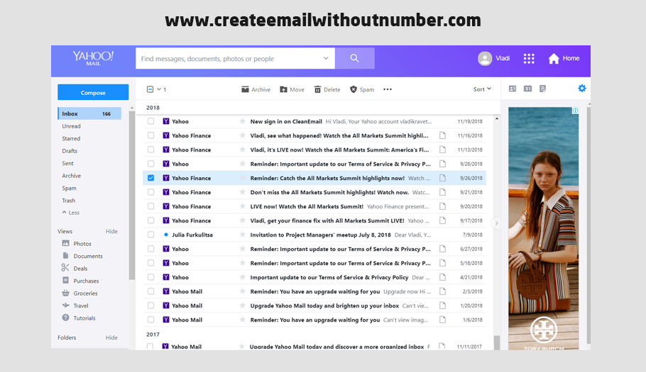Screen dimensions: 646x372
Task: Click the right ad panel scrollbar
Action: pos(588,224)
